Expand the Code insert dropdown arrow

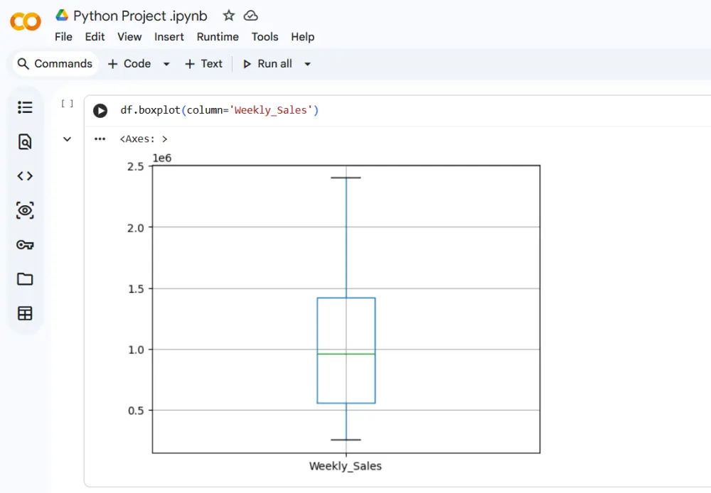click(x=166, y=64)
